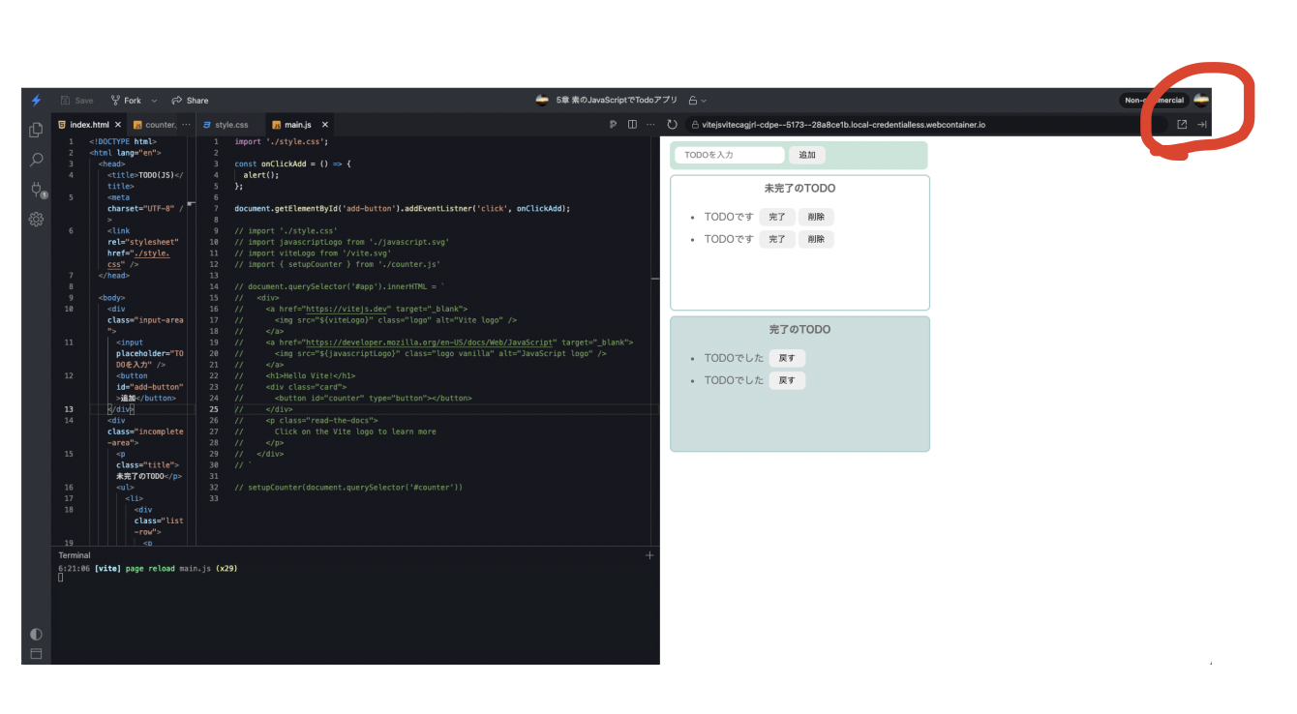The height and width of the screenshot is (714, 1297).
Task: Close the main.js tab
Action: (x=325, y=125)
